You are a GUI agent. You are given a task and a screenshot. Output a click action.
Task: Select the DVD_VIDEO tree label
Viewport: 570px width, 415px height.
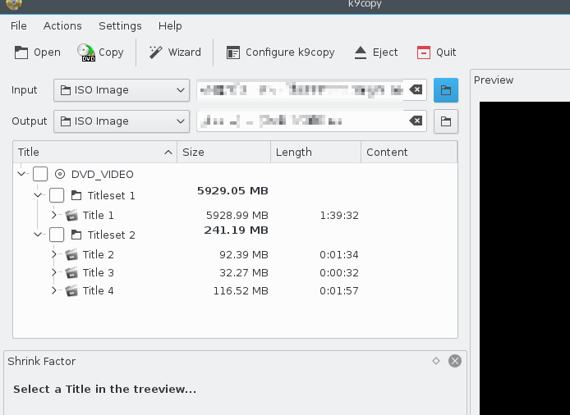tap(103, 175)
